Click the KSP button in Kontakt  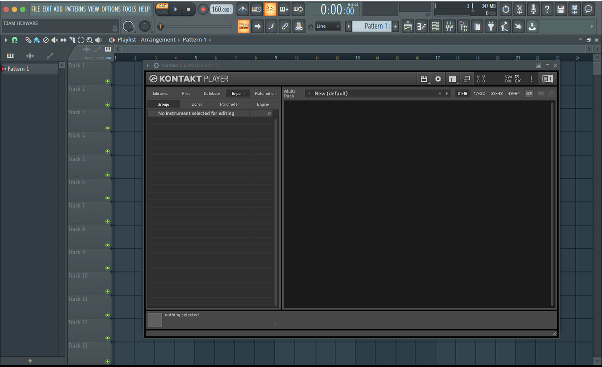(529, 93)
